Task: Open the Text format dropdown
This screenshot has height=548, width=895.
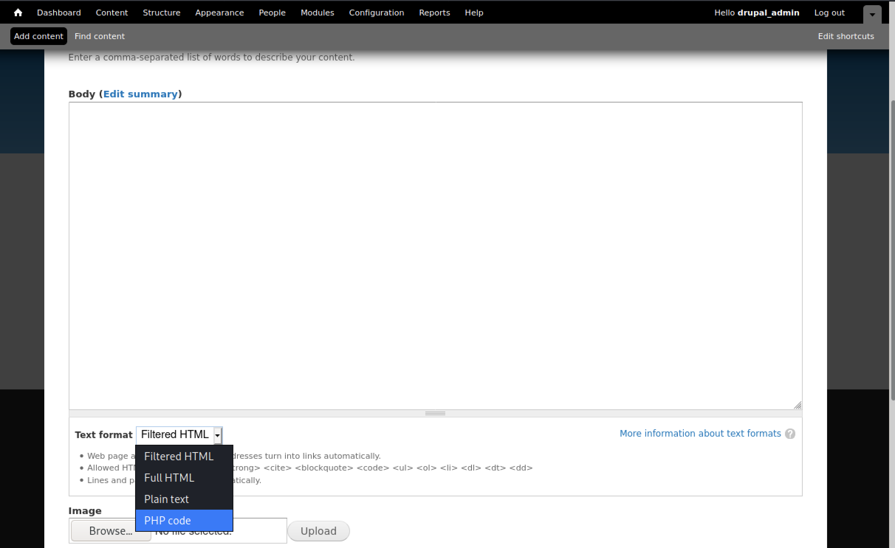Action: click(x=179, y=435)
